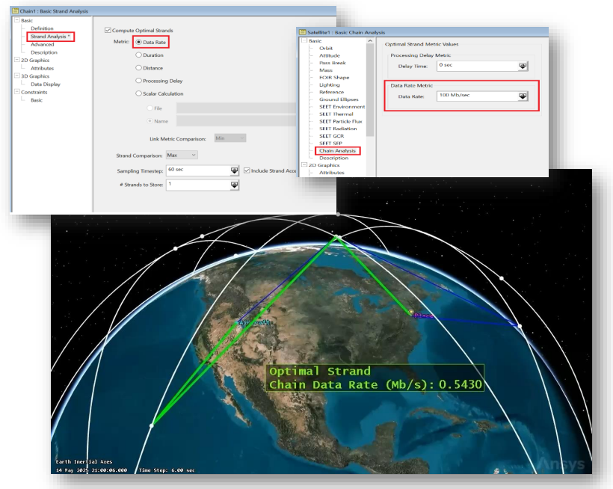Click the Strands to Store field
The width and height of the screenshot is (613, 489).
click(x=198, y=185)
